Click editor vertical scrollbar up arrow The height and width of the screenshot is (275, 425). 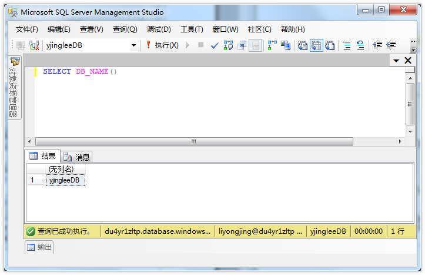pyautogui.click(x=410, y=78)
